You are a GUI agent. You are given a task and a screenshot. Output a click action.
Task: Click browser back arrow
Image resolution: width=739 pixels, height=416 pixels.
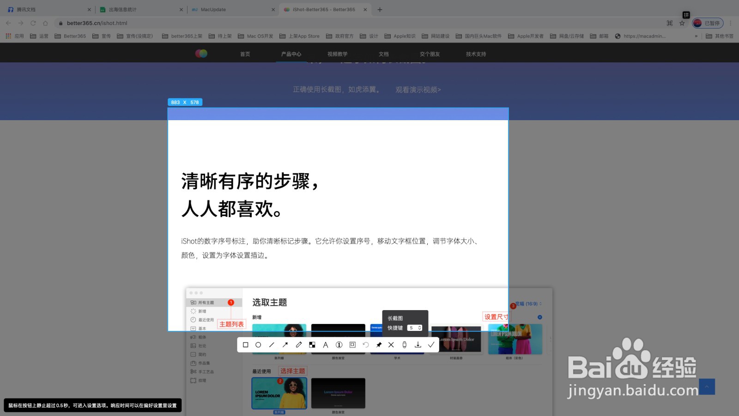(x=8, y=23)
